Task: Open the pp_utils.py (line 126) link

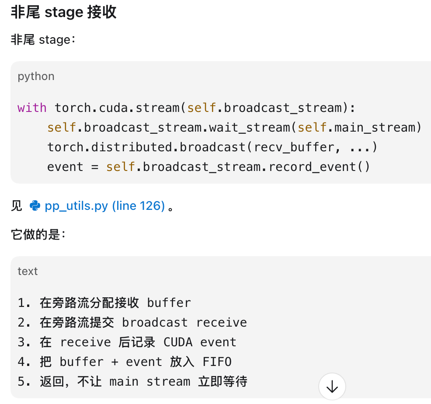Action: 105,206
